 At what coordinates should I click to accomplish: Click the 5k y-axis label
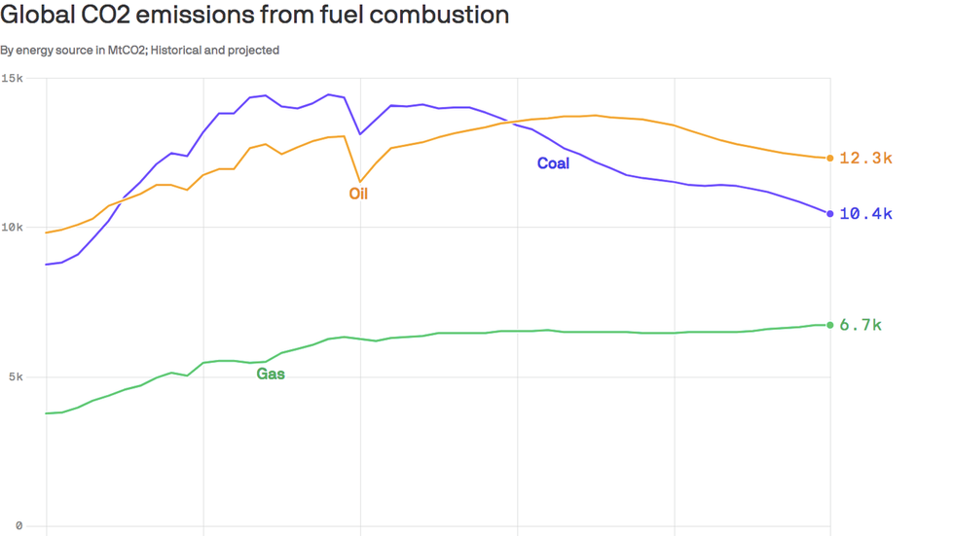tap(16, 376)
